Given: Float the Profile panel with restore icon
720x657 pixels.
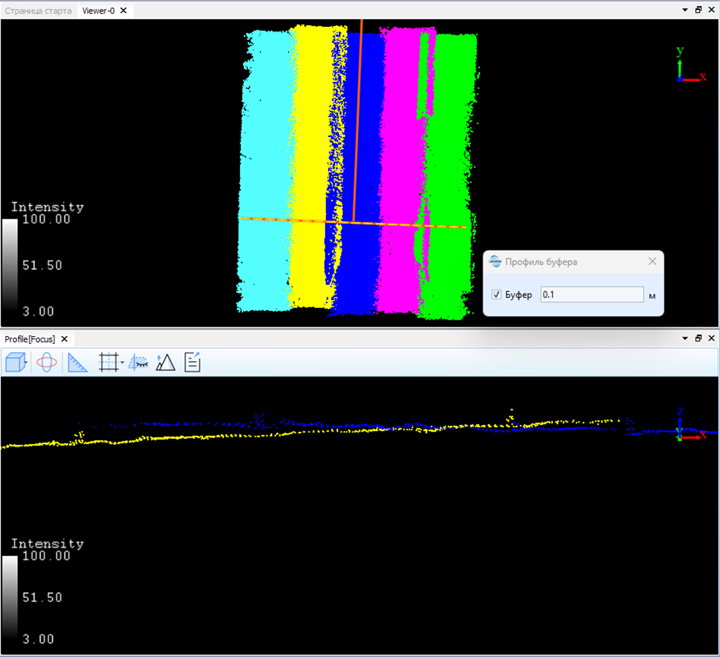Looking at the screenshot, I should coord(698,338).
